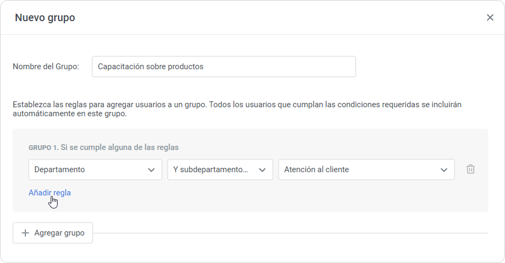Click the Nuevo grupo dialog title

point(45,17)
